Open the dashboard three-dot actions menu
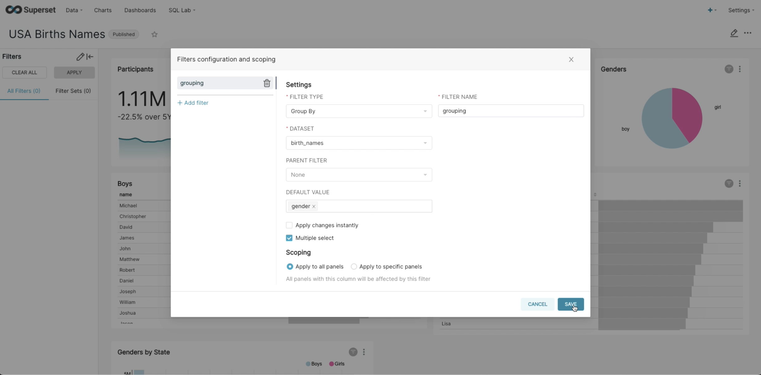This screenshot has width=761, height=375. click(748, 33)
